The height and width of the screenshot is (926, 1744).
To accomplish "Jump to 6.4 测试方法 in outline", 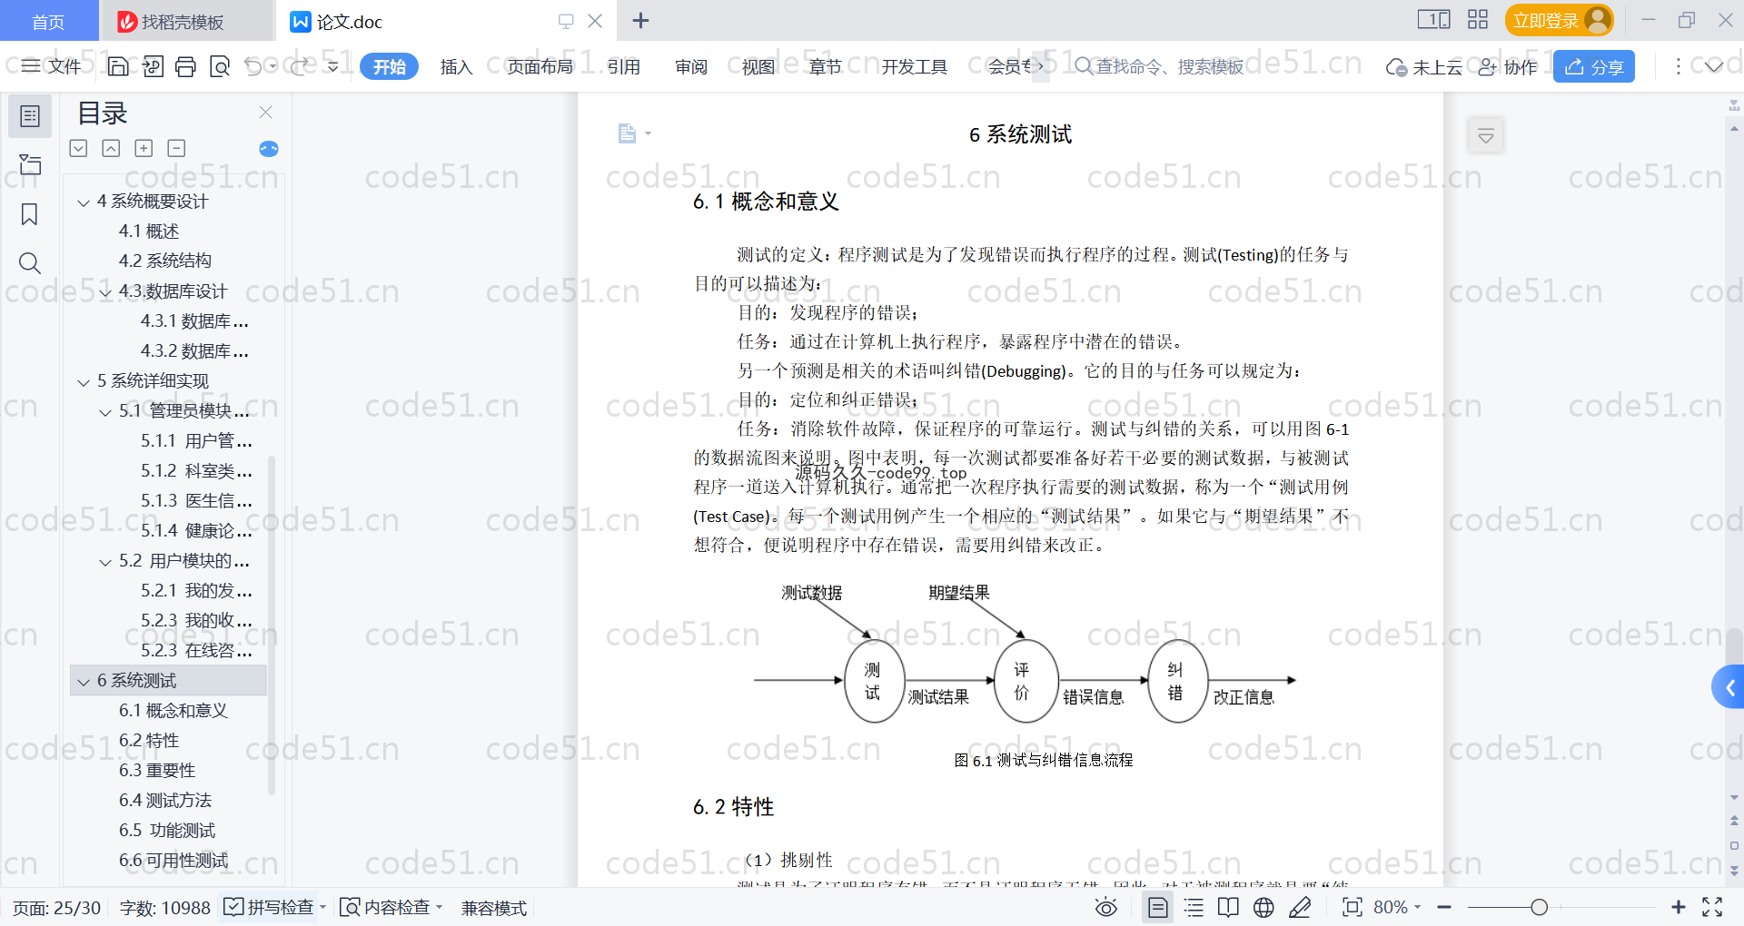I will [165, 800].
